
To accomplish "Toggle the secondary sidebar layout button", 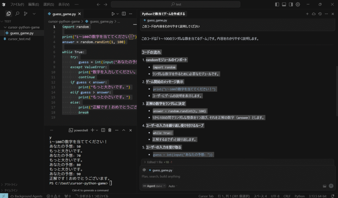I will tap(291, 4).
